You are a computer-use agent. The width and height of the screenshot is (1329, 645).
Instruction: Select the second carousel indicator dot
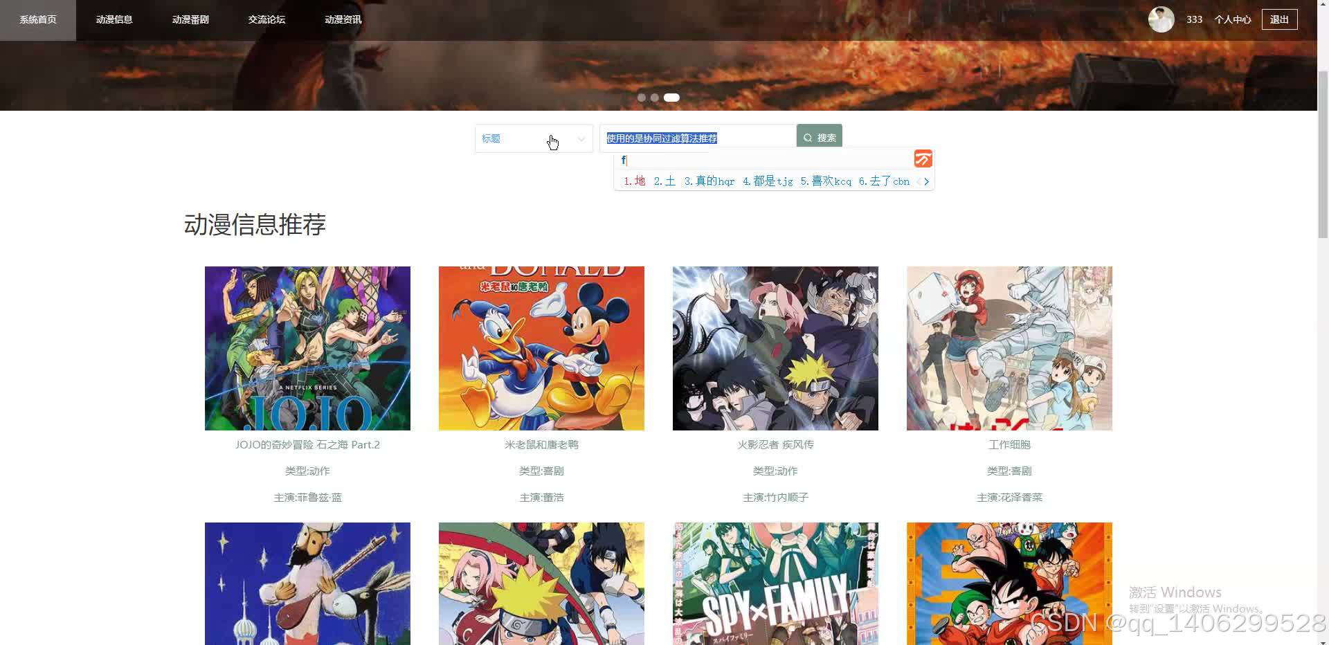pyautogui.click(x=654, y=98)
